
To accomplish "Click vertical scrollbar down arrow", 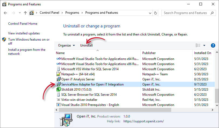I will click(x=217, y=105).
